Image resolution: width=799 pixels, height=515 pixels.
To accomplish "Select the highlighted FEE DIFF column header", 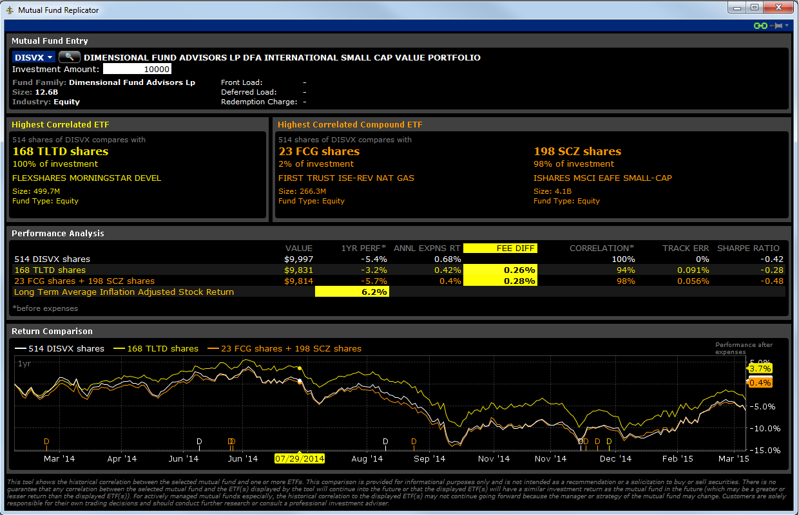I will point(500,248).
